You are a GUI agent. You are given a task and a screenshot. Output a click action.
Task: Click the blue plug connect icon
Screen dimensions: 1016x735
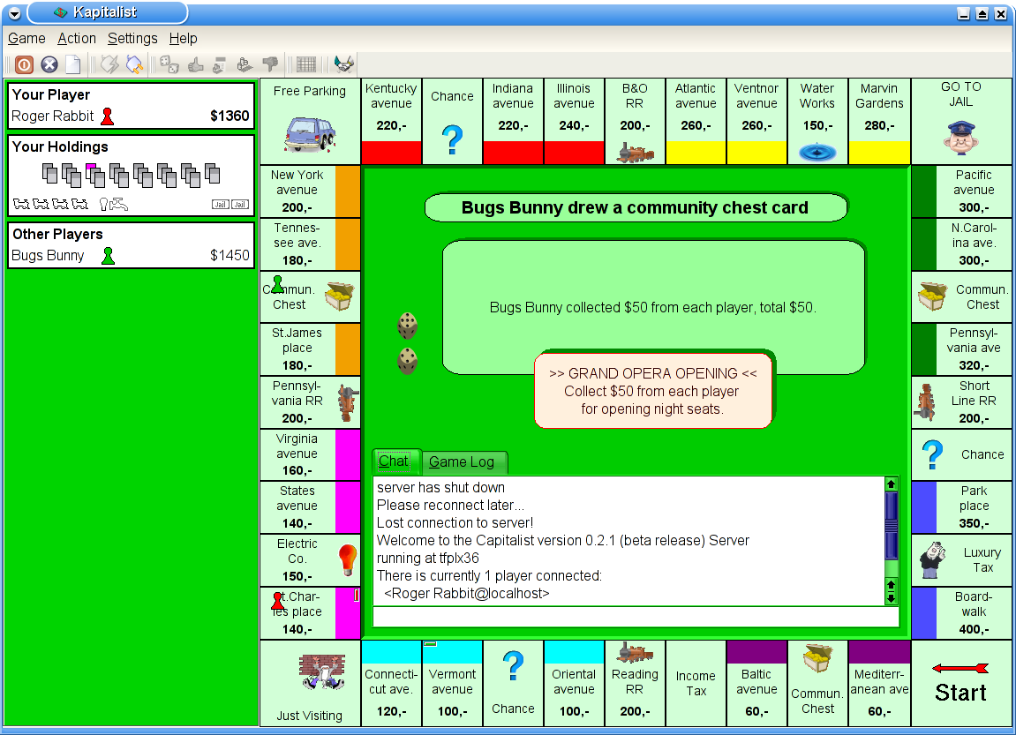point(134,64)
